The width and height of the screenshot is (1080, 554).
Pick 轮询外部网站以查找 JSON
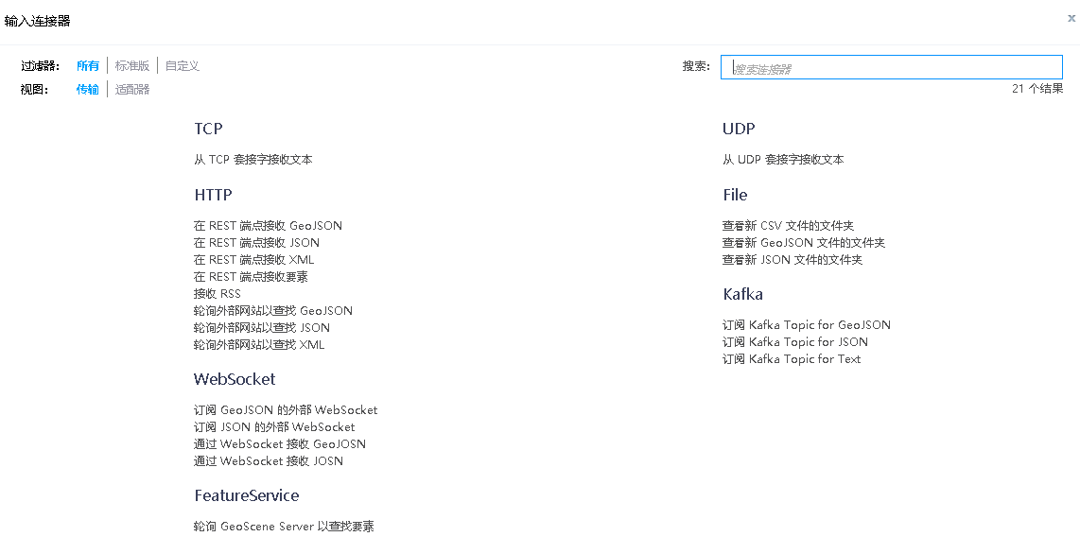click(262, 328)
